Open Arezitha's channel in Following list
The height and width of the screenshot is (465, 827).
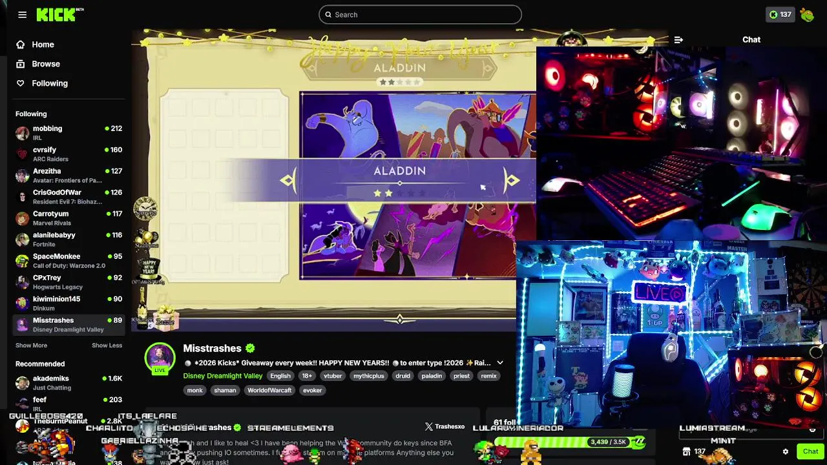click(69, 176)
